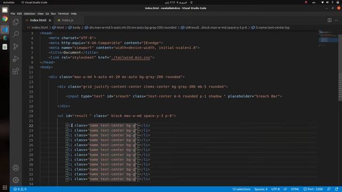Screen dimensions: 342x192
Task: Change indentation via Spaces: 4
Action: click(x=261, y=189)
